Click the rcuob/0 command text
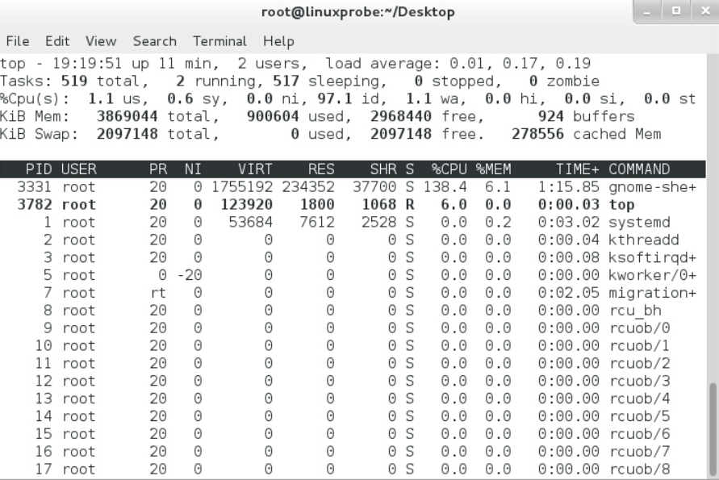 coord(639,328)
